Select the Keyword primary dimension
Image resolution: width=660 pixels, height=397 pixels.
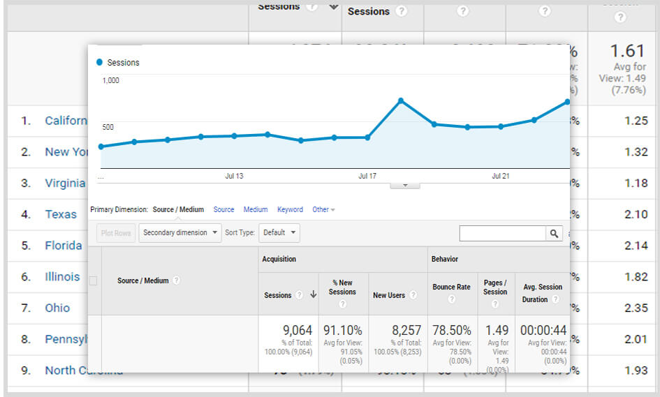coord(290,209)
